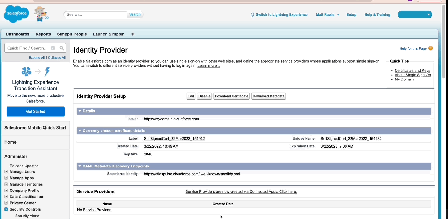The height and width of the screenshot is (219, 448).
Task: Collapse the Security Controls tree node
Action: click(x=6, y=209)
